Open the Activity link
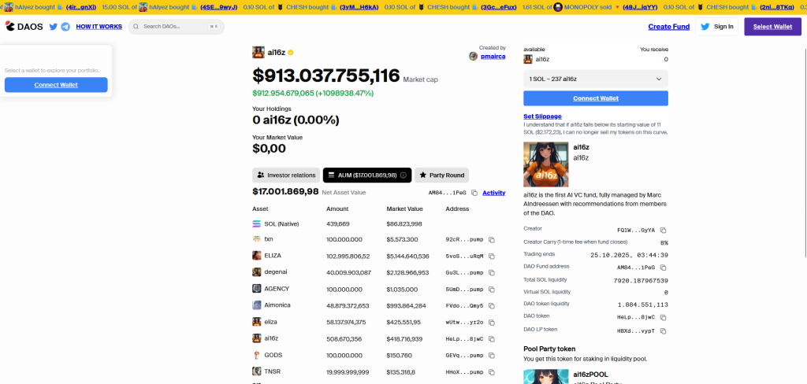 (x=493, y=193)
